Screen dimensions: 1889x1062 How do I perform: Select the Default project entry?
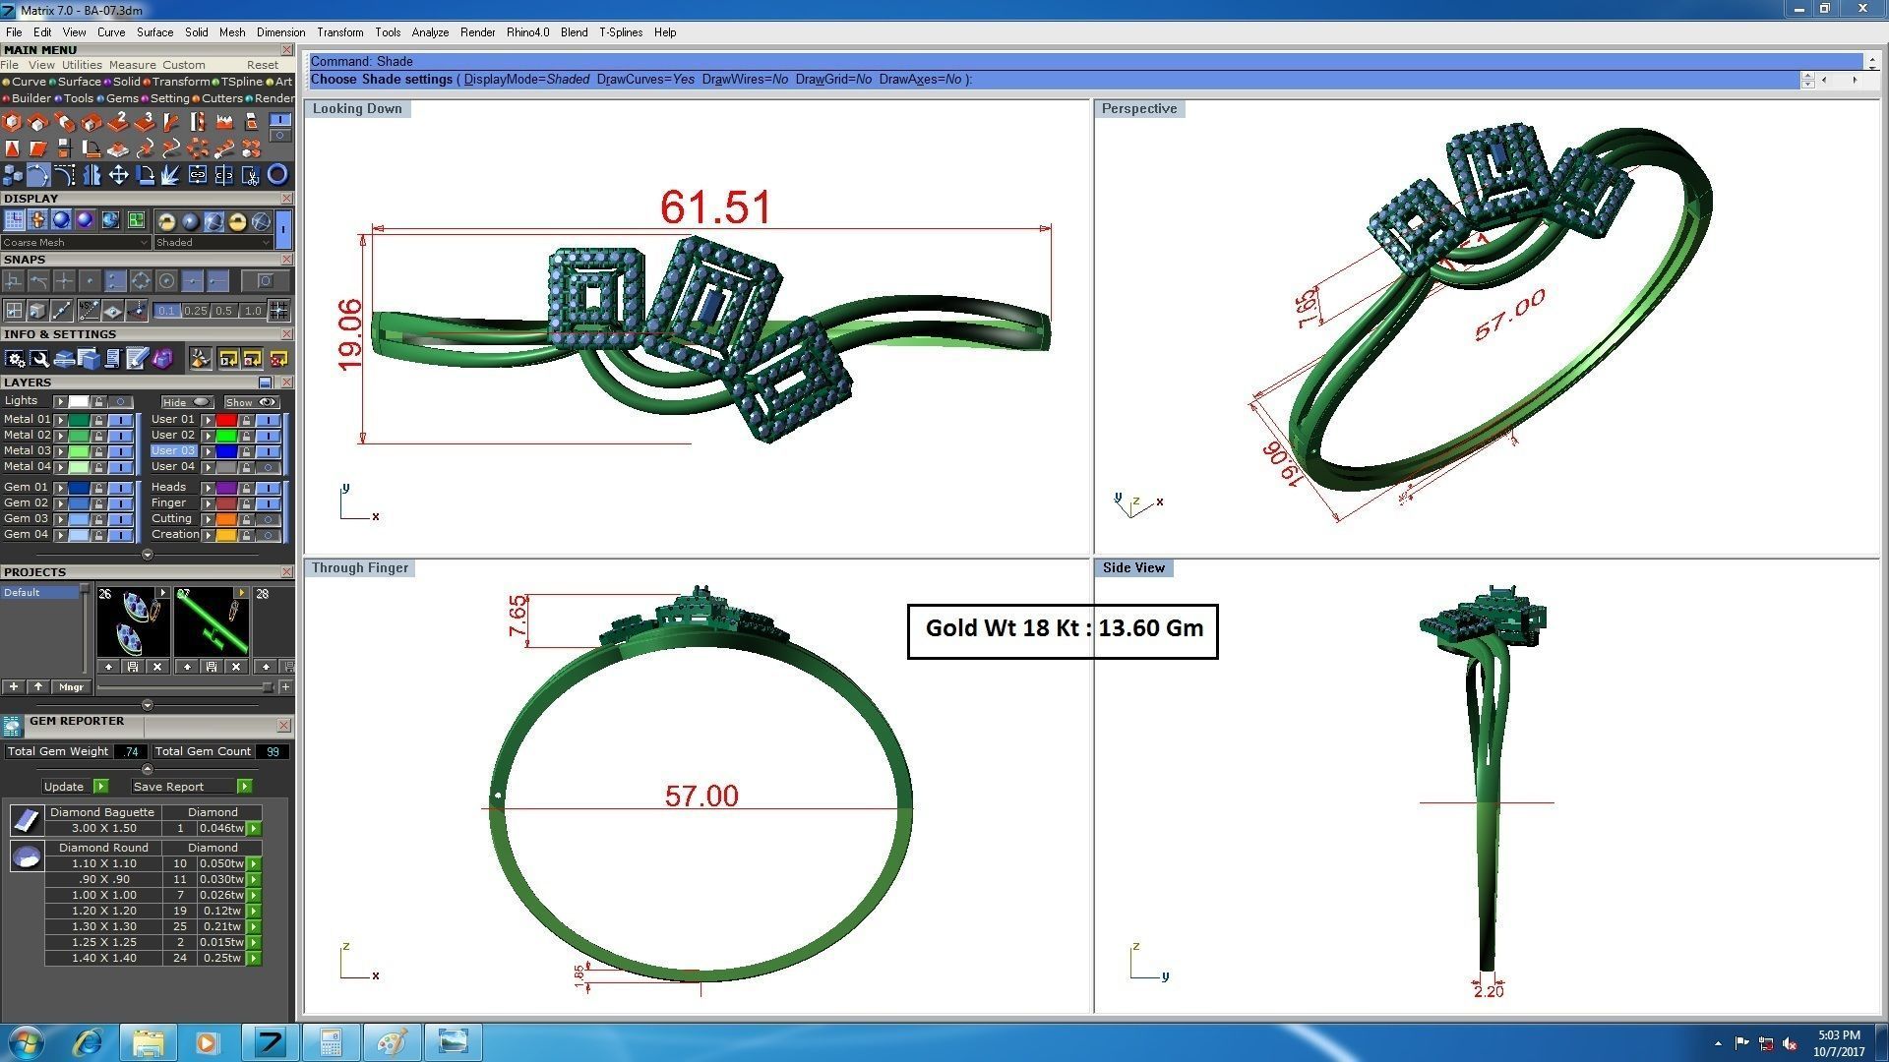(x=39, y=592)
